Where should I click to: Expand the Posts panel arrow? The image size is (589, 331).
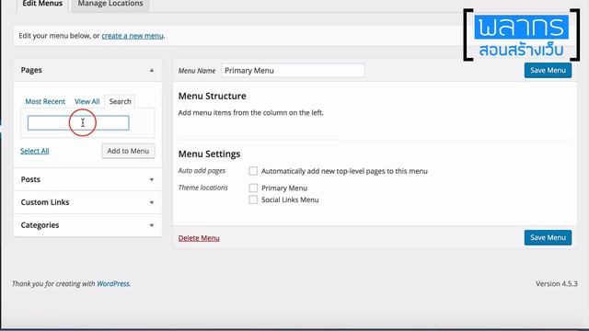[x=151, y=180]
